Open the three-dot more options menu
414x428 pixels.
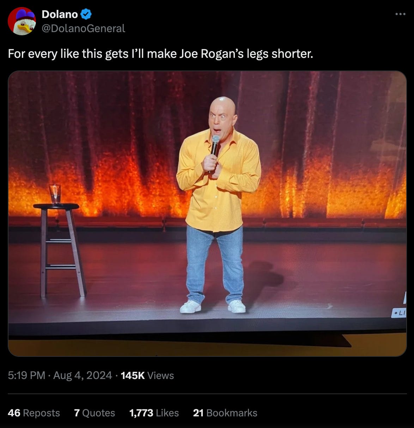click(x=400, y=14)
